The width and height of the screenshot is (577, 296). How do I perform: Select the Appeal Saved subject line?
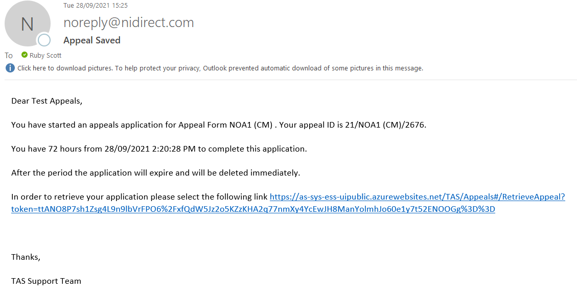91,40
